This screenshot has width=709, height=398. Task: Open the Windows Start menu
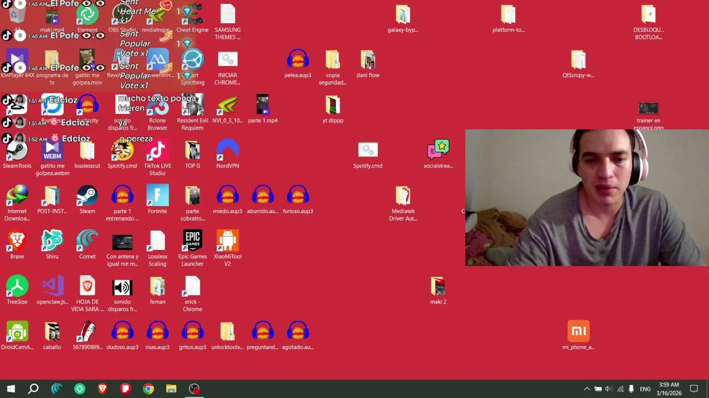click(x=11, y=389)
